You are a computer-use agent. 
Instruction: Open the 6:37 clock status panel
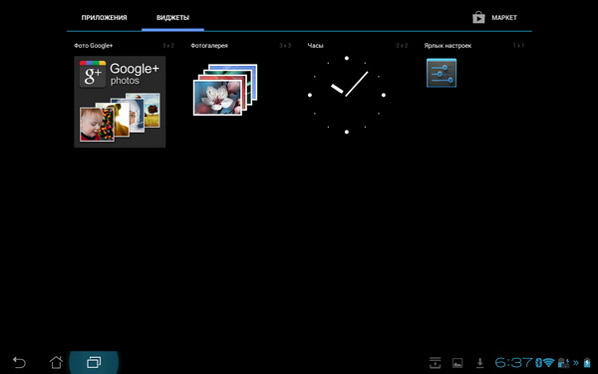(x=513, y=362)
